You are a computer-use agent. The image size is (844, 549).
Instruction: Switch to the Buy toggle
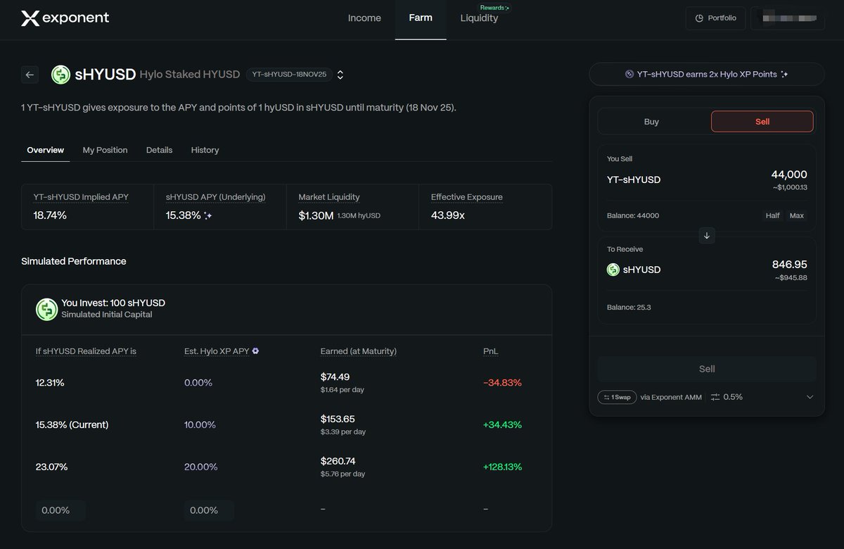pos(651,122)
